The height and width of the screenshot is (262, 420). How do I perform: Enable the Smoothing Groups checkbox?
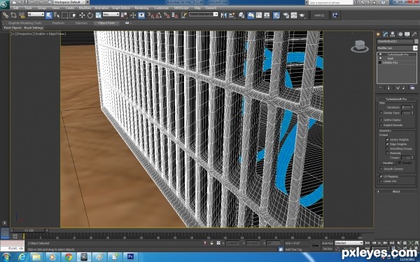pos(387,149)
